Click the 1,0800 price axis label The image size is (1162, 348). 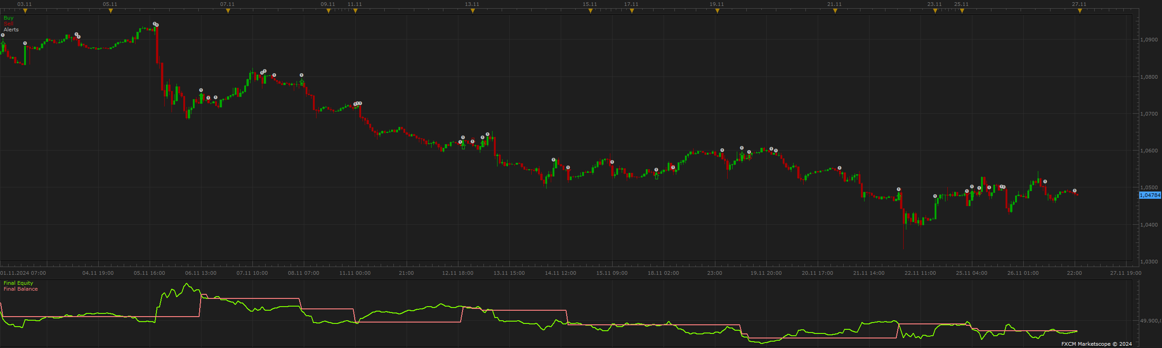click(x=1149, y=77)
